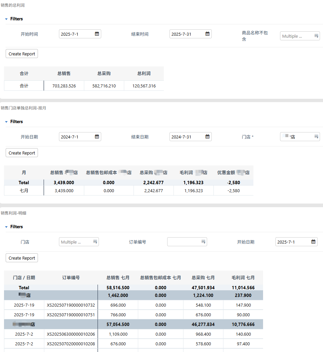Screen dimensions: 323x352
Task: Focus 销售利润-明细 开始日期 input 2025-7-1
Action: (296, 242)
